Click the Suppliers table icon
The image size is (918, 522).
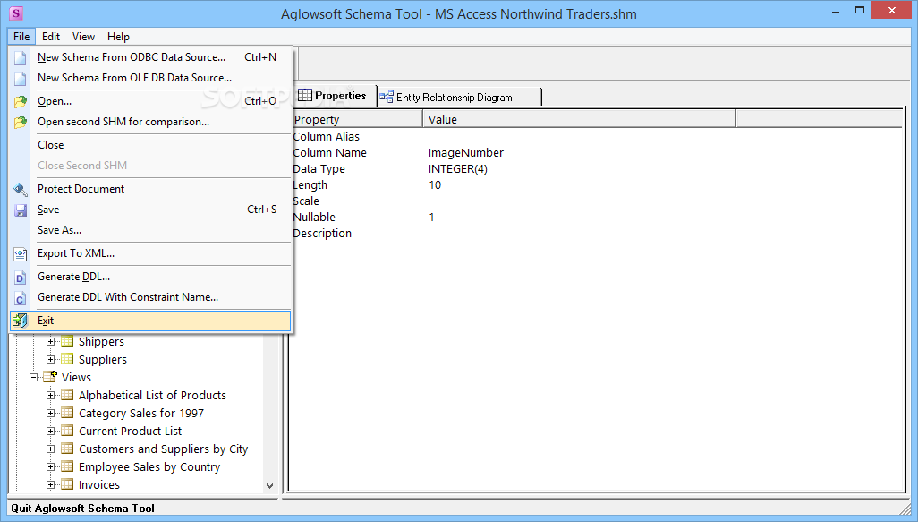click(x=67, y=359)
